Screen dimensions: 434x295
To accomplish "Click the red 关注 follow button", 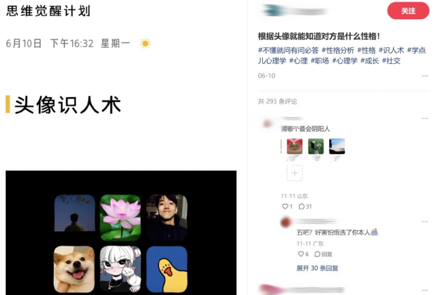I will [408, 11].
